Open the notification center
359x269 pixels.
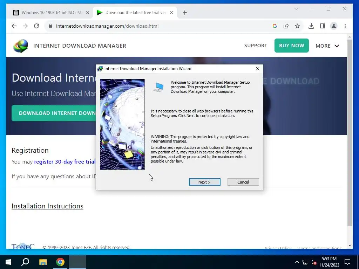[347, 262]
